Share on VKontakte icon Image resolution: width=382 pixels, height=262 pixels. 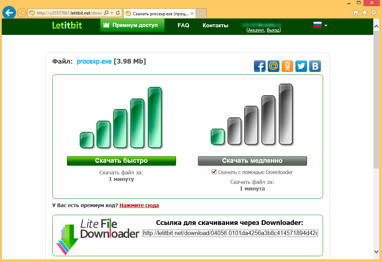(315, 66)
